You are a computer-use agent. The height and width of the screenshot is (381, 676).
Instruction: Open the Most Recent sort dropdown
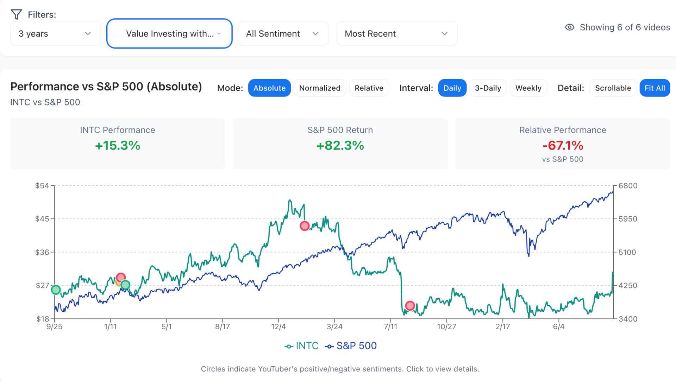396,33
